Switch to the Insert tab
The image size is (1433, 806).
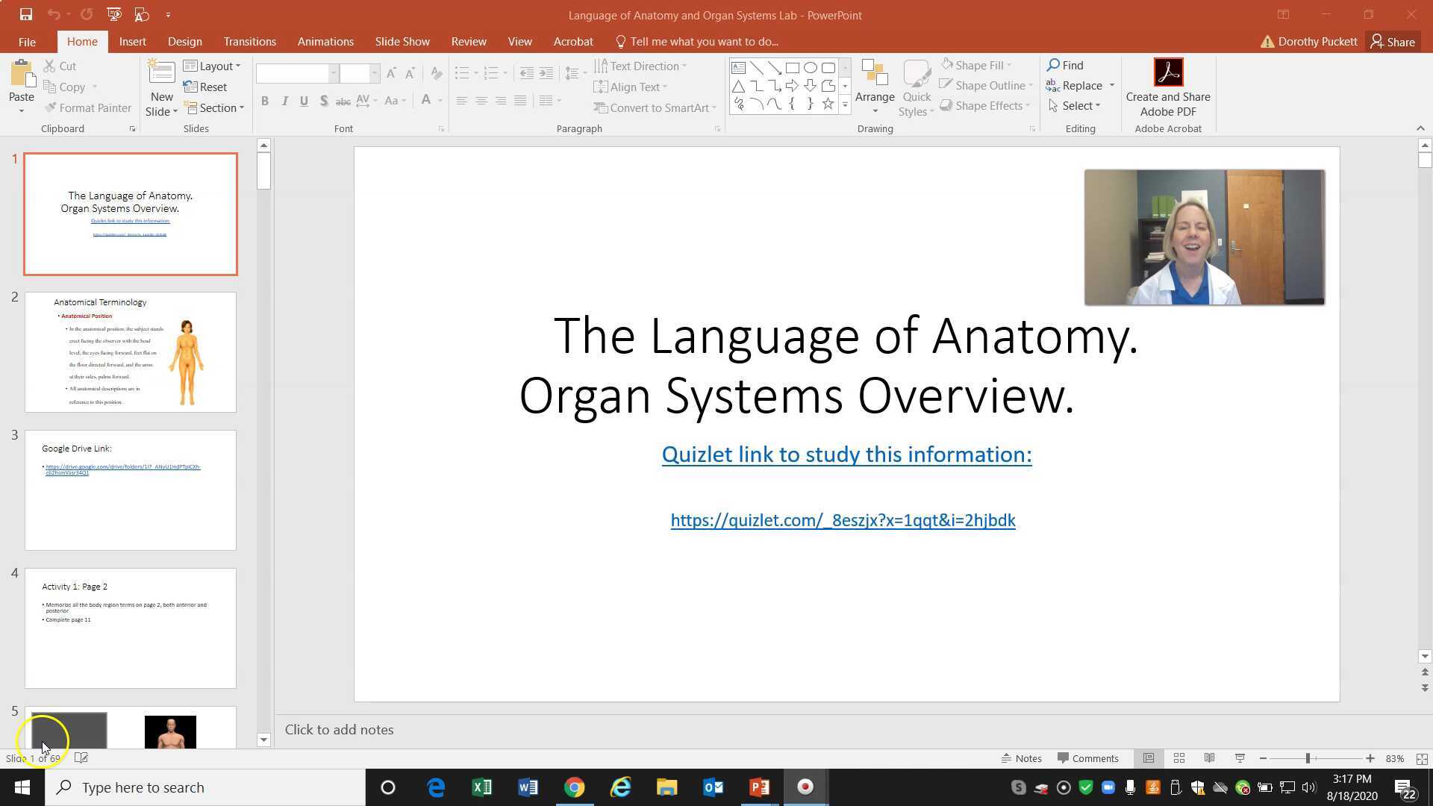point(133,41)
